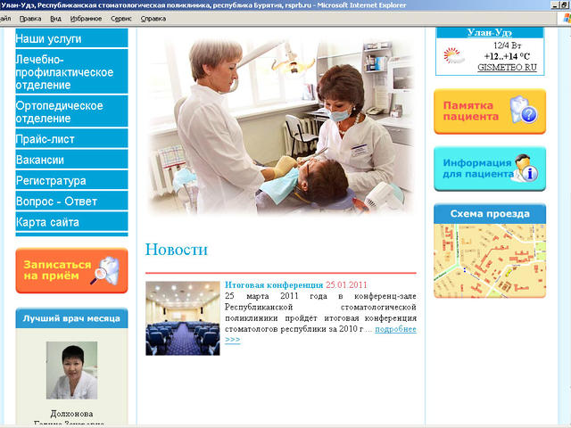Open the Прайс-лист page

(x=46, y=139)
